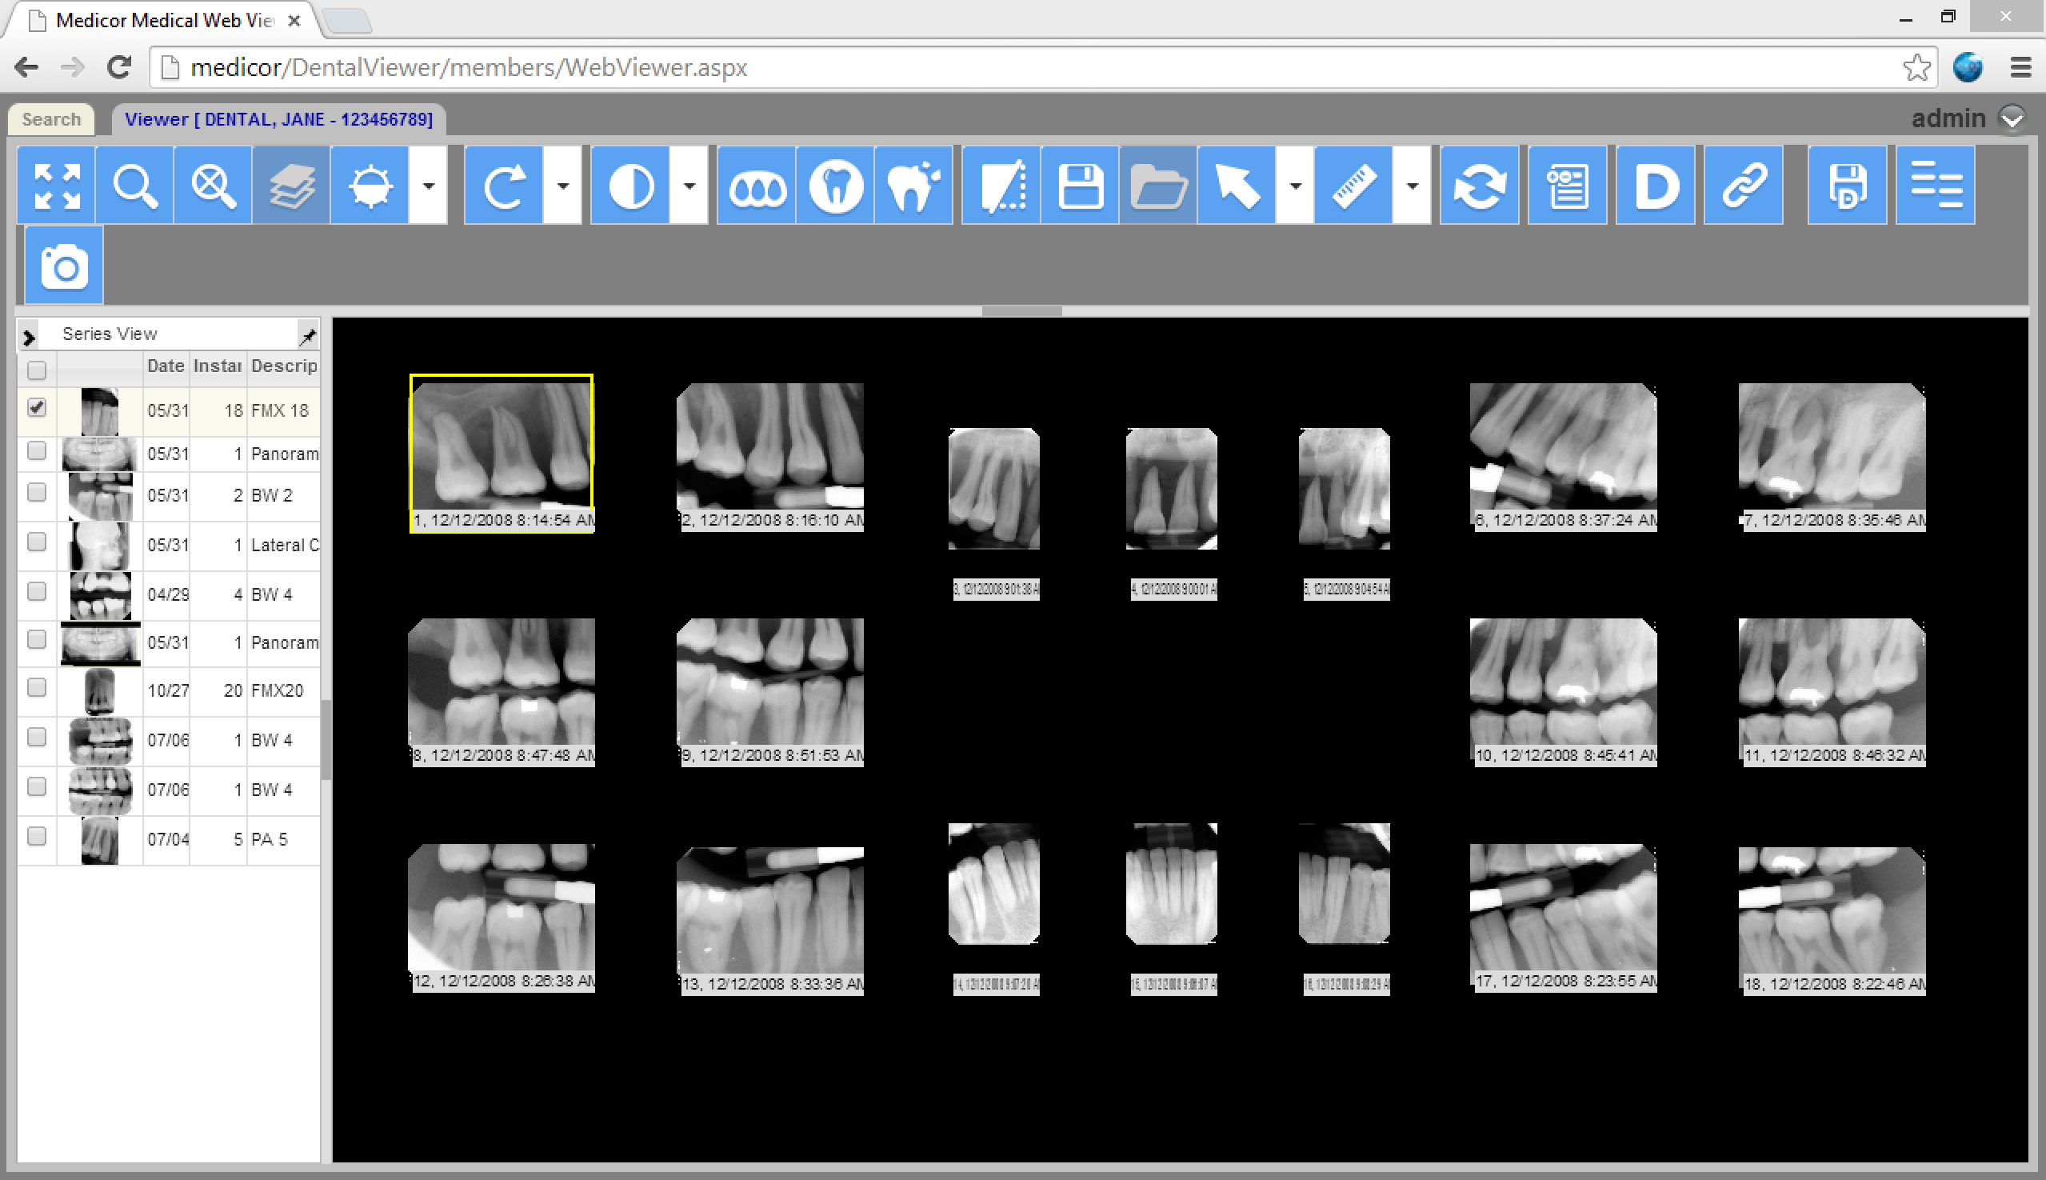
Task: Click the rotate clockwise icon
Action: tap(504, 186)
